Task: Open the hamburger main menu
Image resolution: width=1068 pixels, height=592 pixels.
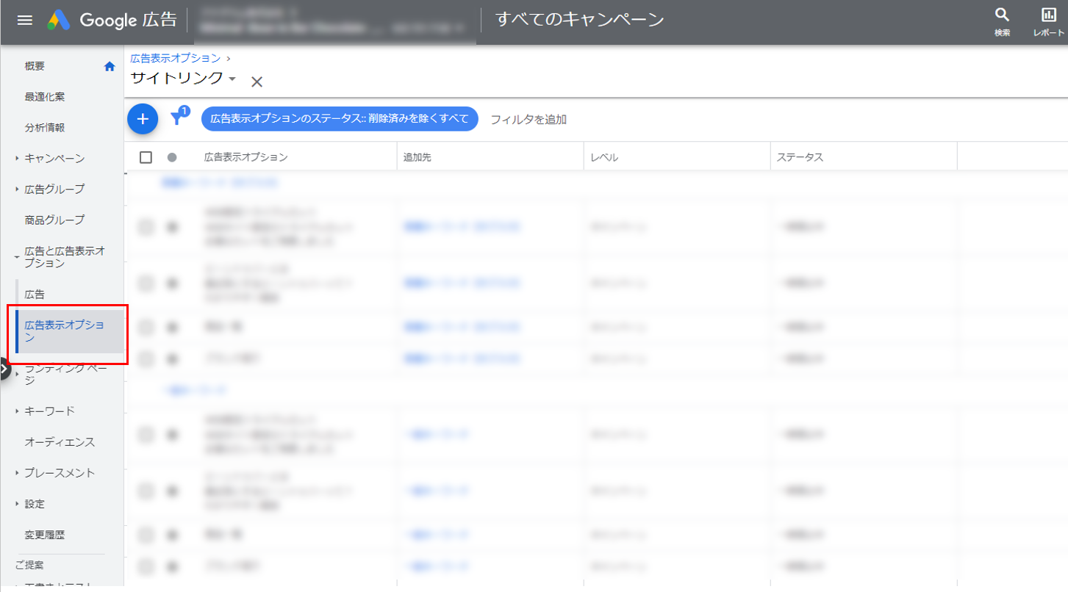Action: point(24,20)
